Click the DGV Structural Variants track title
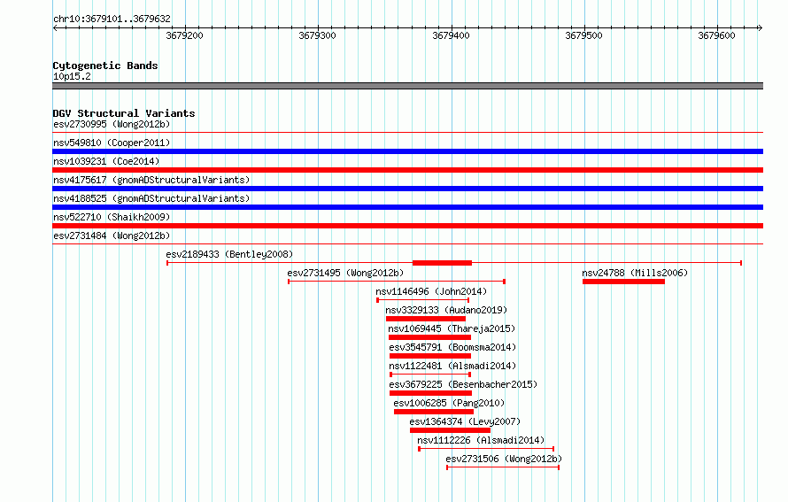This screenshot has width=788, height=502. tap(124, 113)
